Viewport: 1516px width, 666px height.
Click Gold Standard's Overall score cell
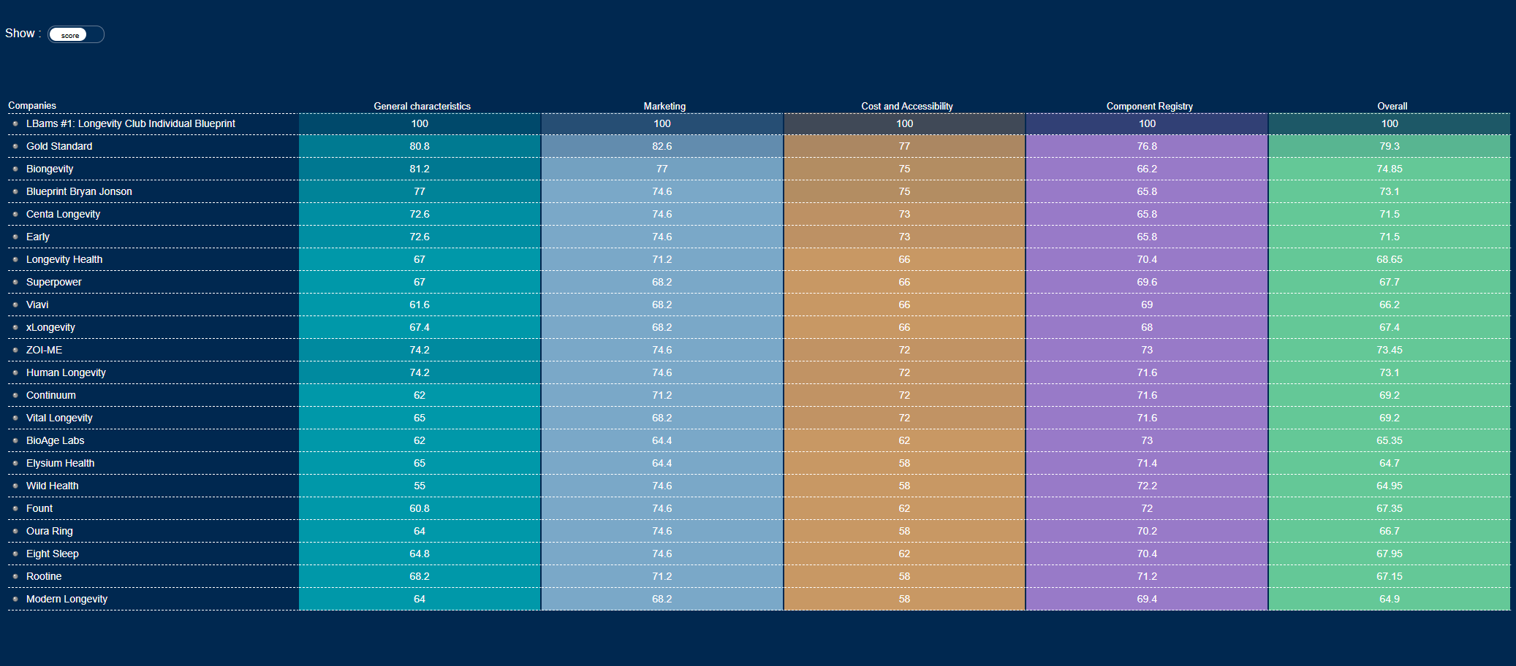click(1389, 146)
